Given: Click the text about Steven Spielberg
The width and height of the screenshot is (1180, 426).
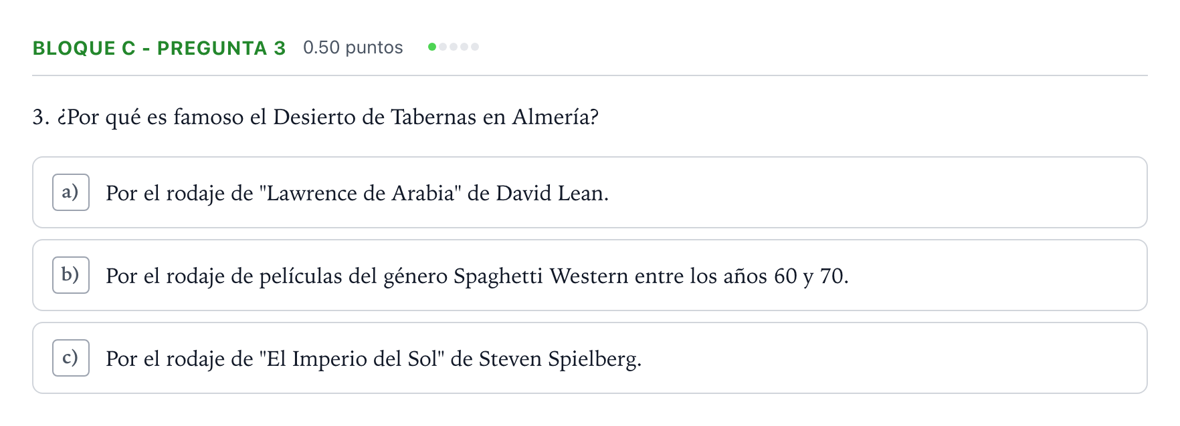Looking at the screenshot, I should point(373,359).
